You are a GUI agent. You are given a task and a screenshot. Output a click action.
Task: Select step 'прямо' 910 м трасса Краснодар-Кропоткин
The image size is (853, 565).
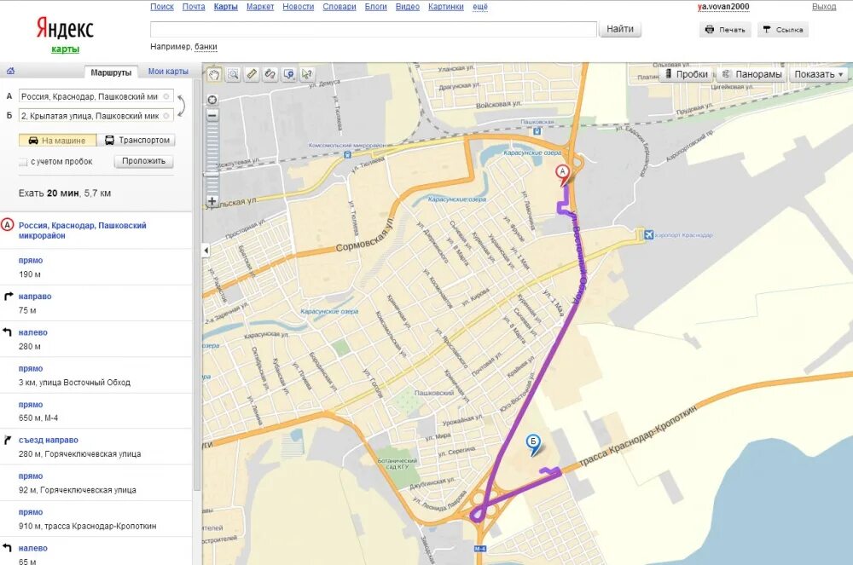[x=96, y=519]
